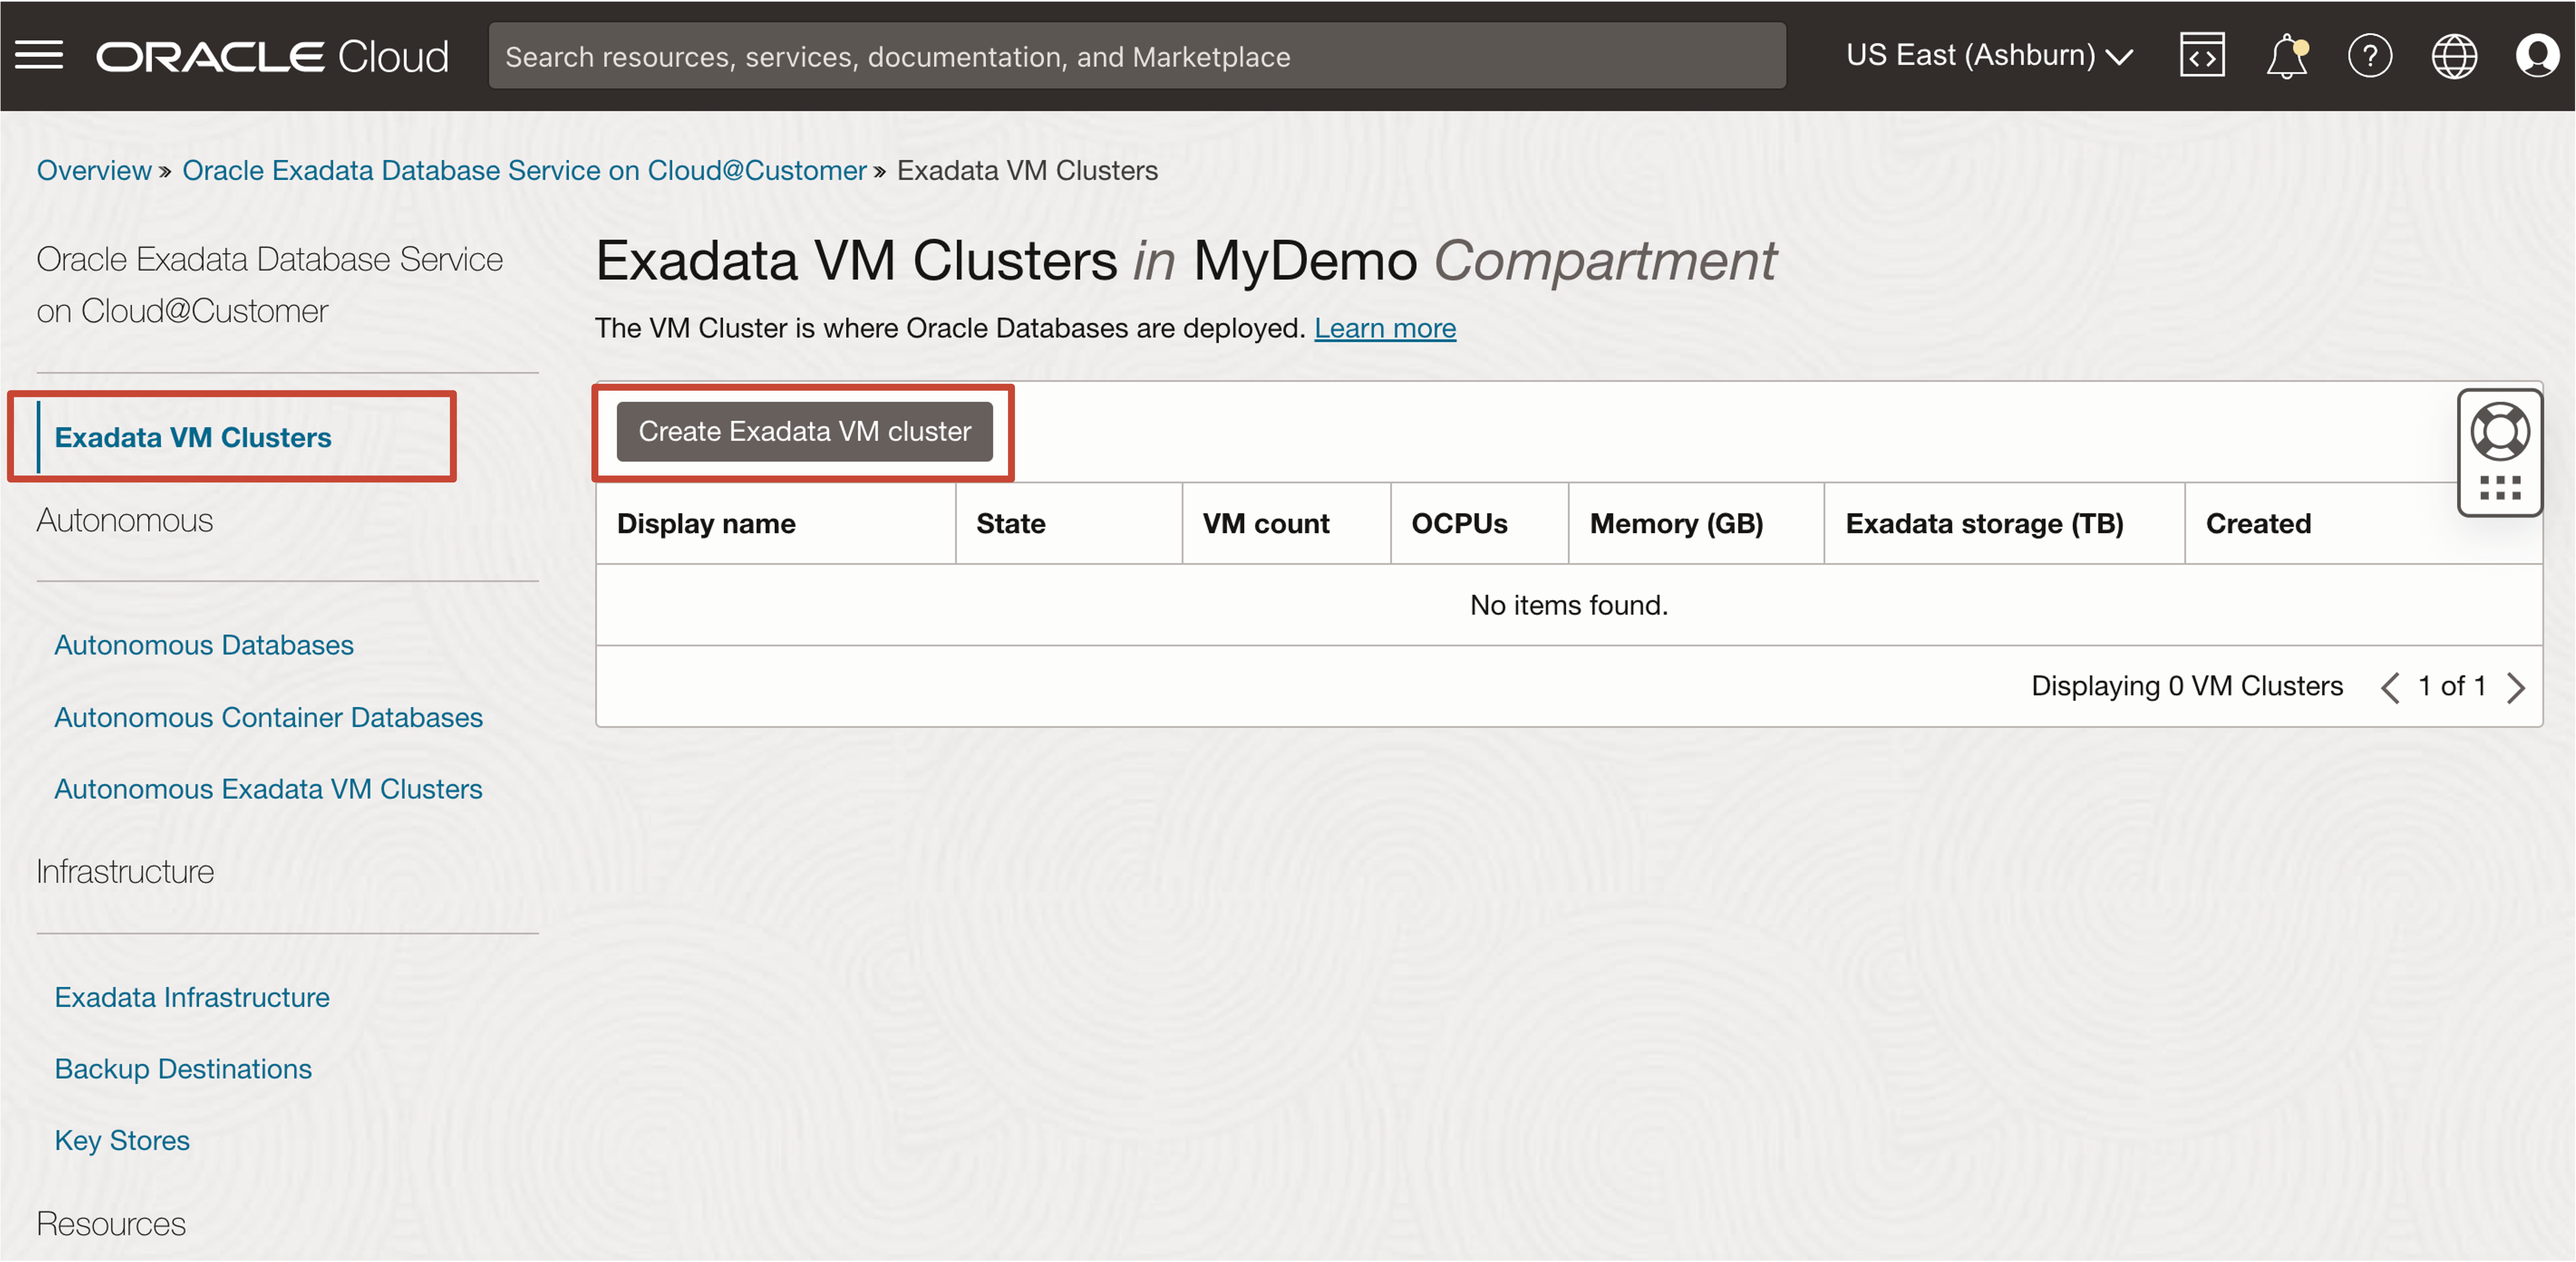Select Exadata VM Clusters in the sidebar
The height and width of the screenshot is (1262, 2576).
192,437
